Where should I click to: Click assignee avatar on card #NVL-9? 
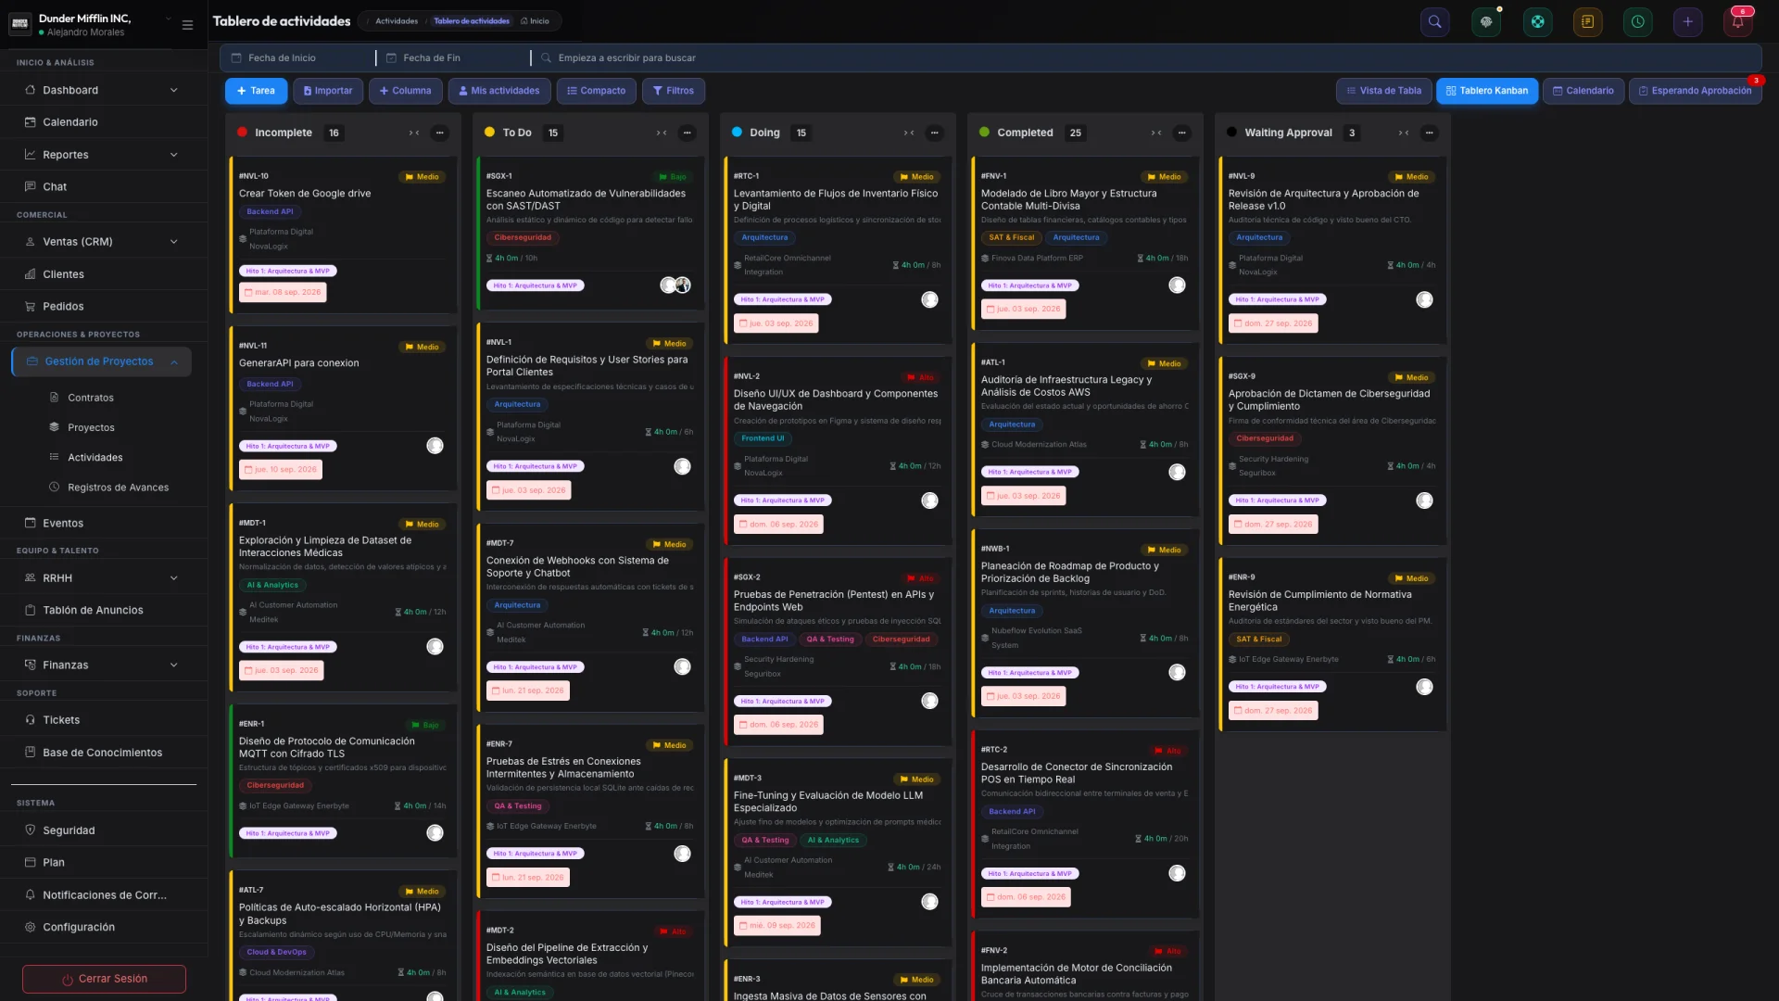pos(1424,299)
